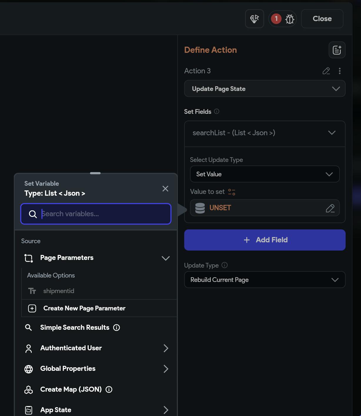Open the three-dot menu for Action 3
The width and height of the screenshot is (361, 416).
(x=340, y=71)
